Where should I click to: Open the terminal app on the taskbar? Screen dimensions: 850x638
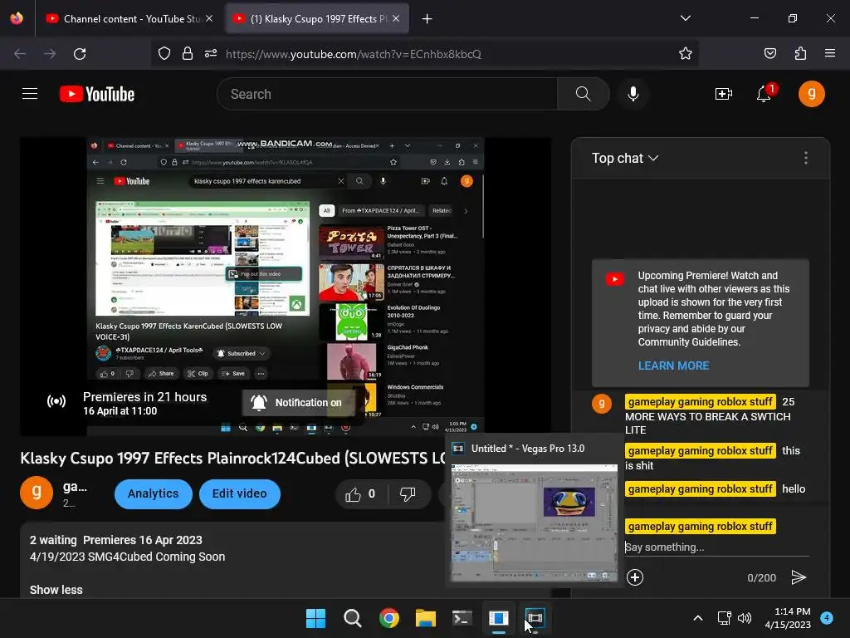(x=462, y=618)
